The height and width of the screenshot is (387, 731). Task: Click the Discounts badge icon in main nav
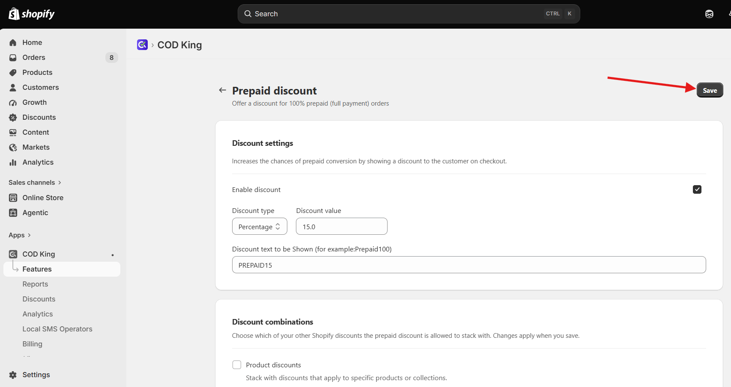click(13, 117)
